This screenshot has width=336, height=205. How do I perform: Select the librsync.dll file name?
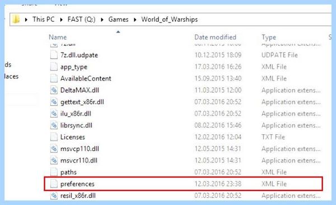(76, 125)
